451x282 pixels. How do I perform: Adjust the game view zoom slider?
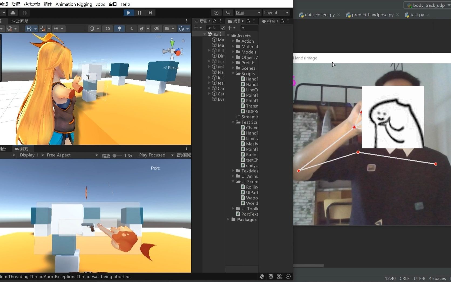pyautogui.click(x=114, y=156)
